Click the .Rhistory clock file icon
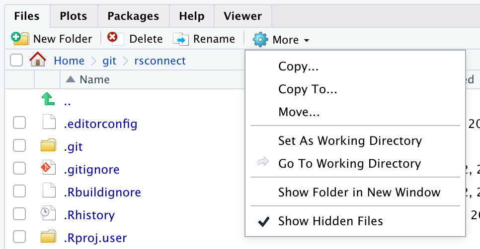 tap(48, 215)
